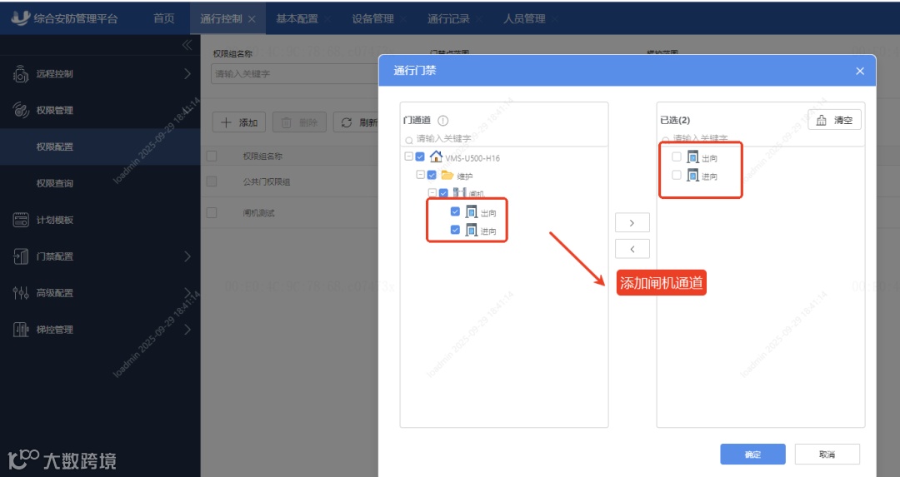The height and width of the screenshot is (477, 900).
Task: Uncheck the 维护 folder checkbox
Action: (x=432, y=175)
